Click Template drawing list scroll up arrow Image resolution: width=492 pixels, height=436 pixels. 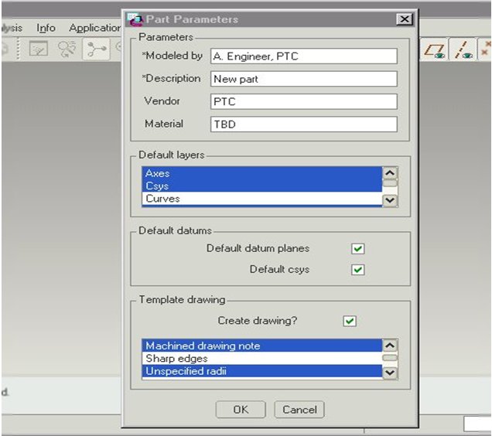(390, 346)
